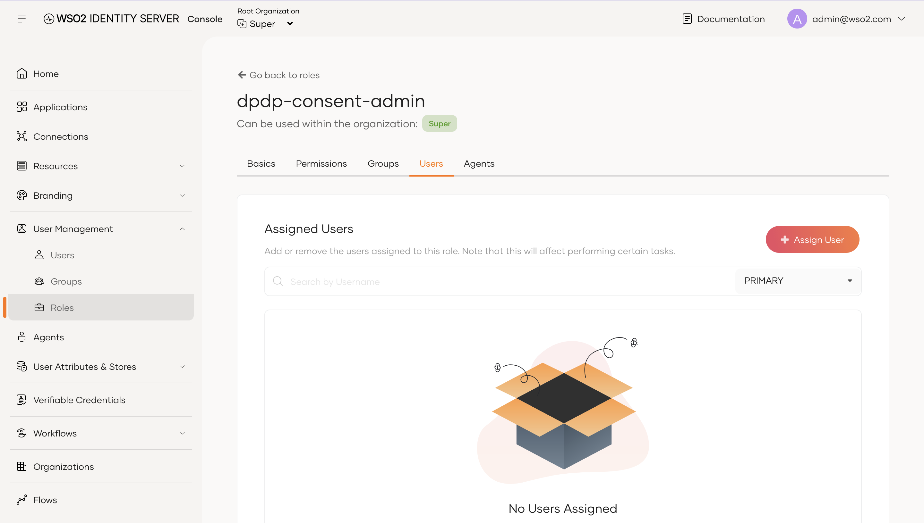Click the Branding palette icon
924x523 pixels.
[21, 195]
